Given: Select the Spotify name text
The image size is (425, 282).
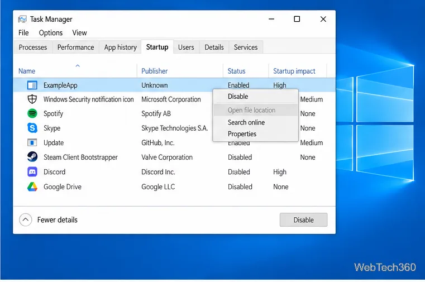Looking at the screenshot, I should coord(54,114).
